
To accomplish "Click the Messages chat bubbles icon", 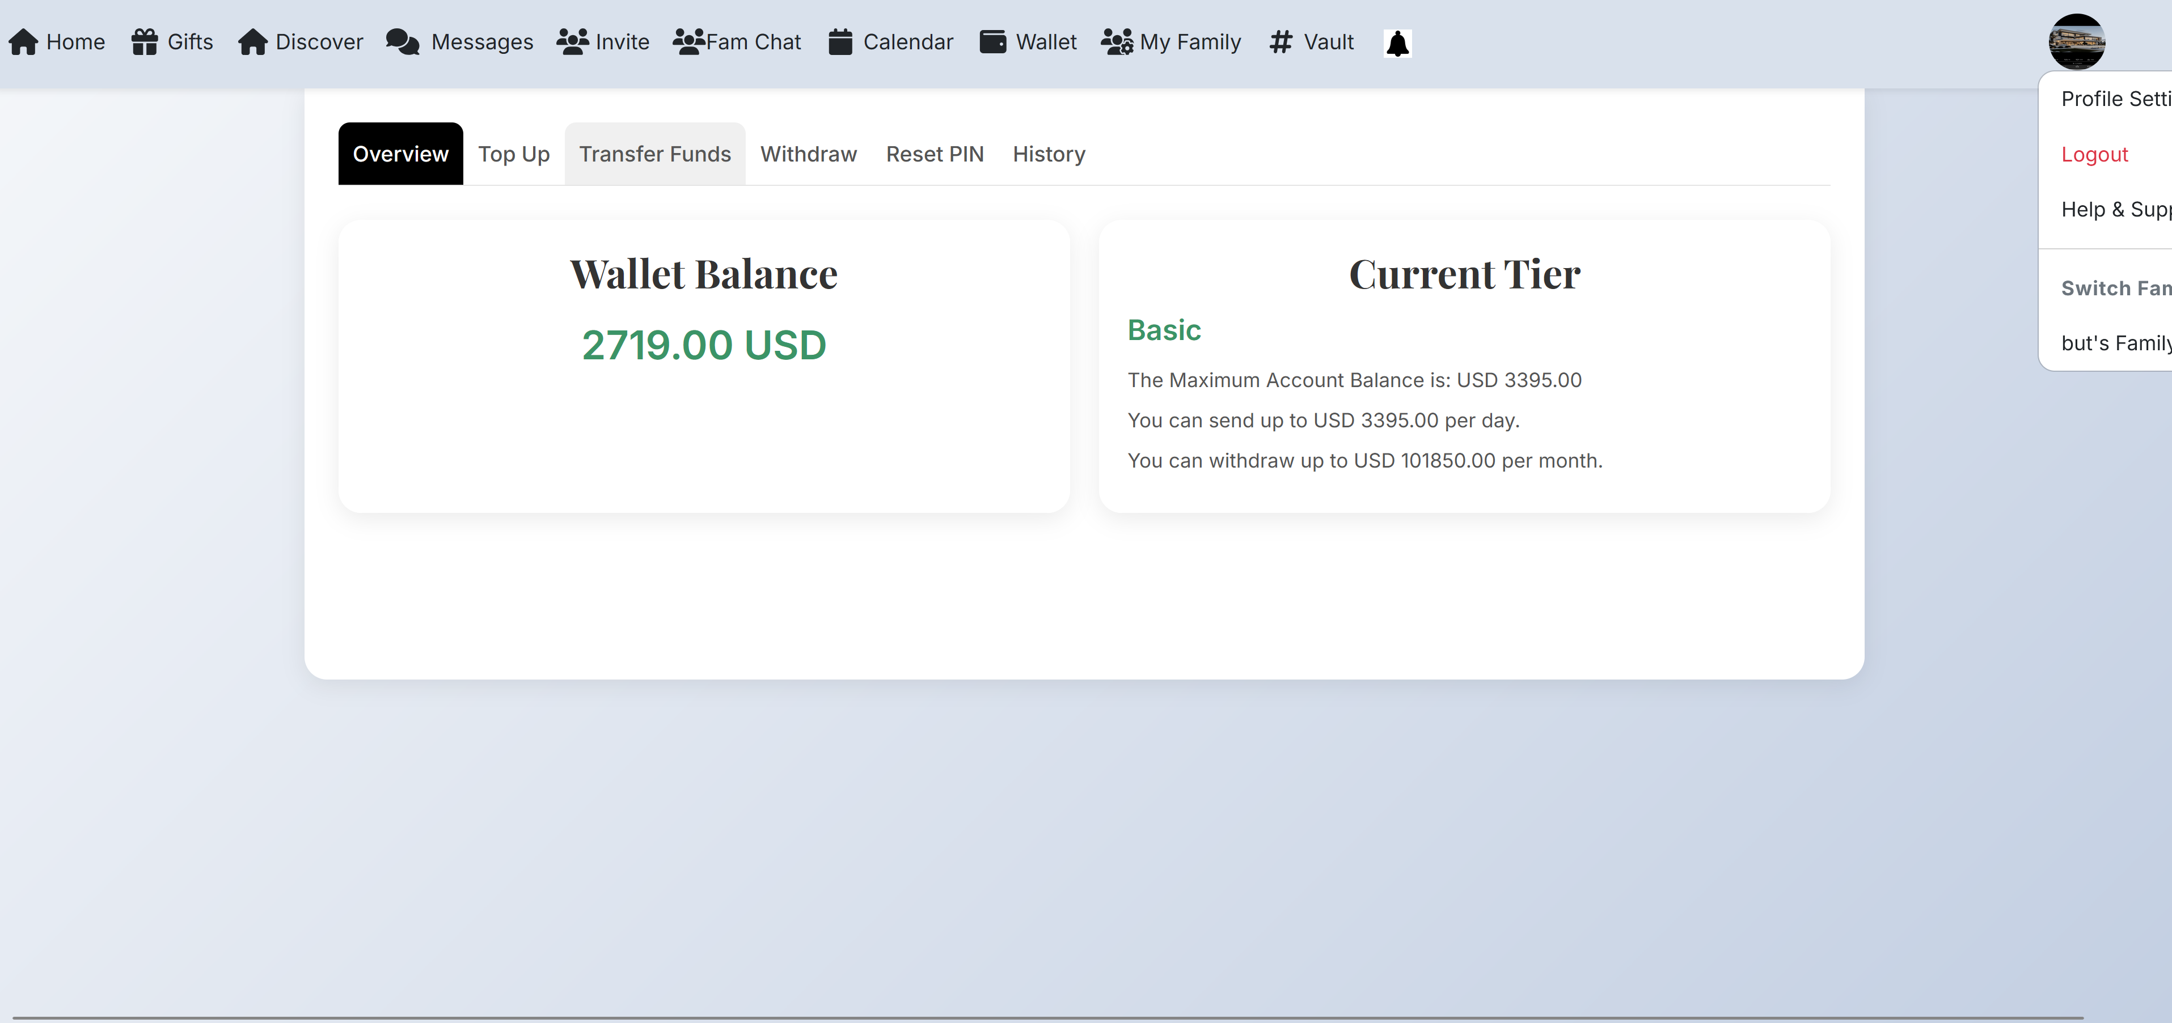I will tap(402, 42).
